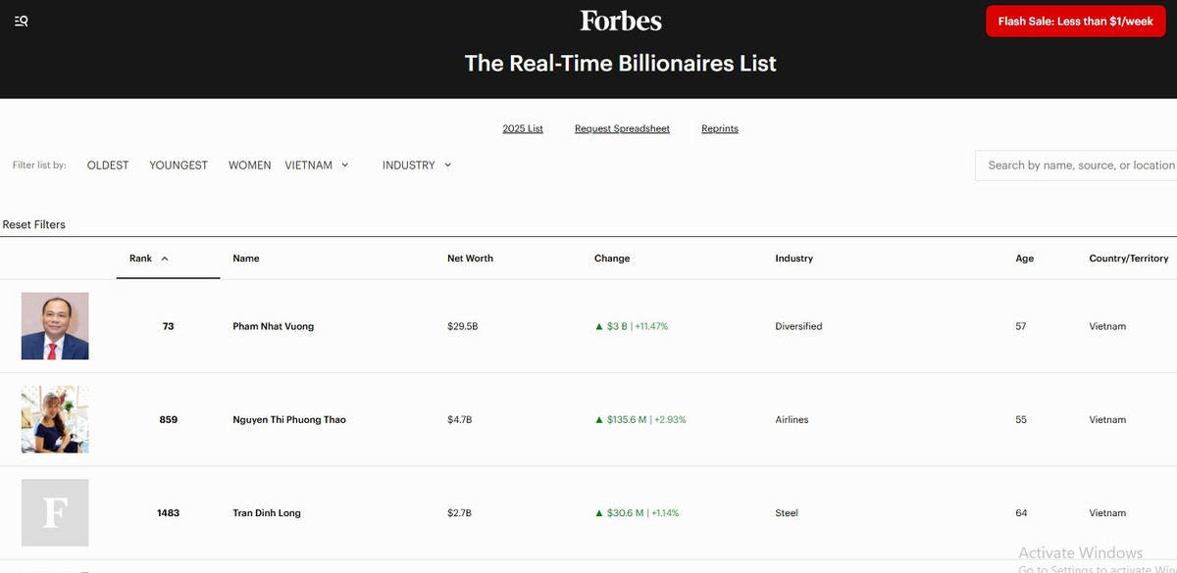Filter the list by Women
The height and width of the screenshot is (573, 1177).
point(249,166)
